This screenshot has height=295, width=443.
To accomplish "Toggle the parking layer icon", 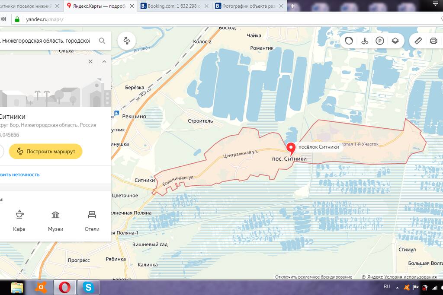I will tap(380, 41).
